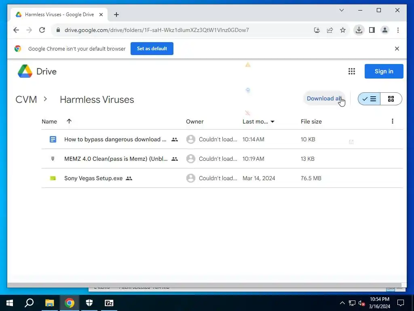The height and width of the screenshot is (311, 414).
Task: Click the Owner column header
Action: point(194,121)
